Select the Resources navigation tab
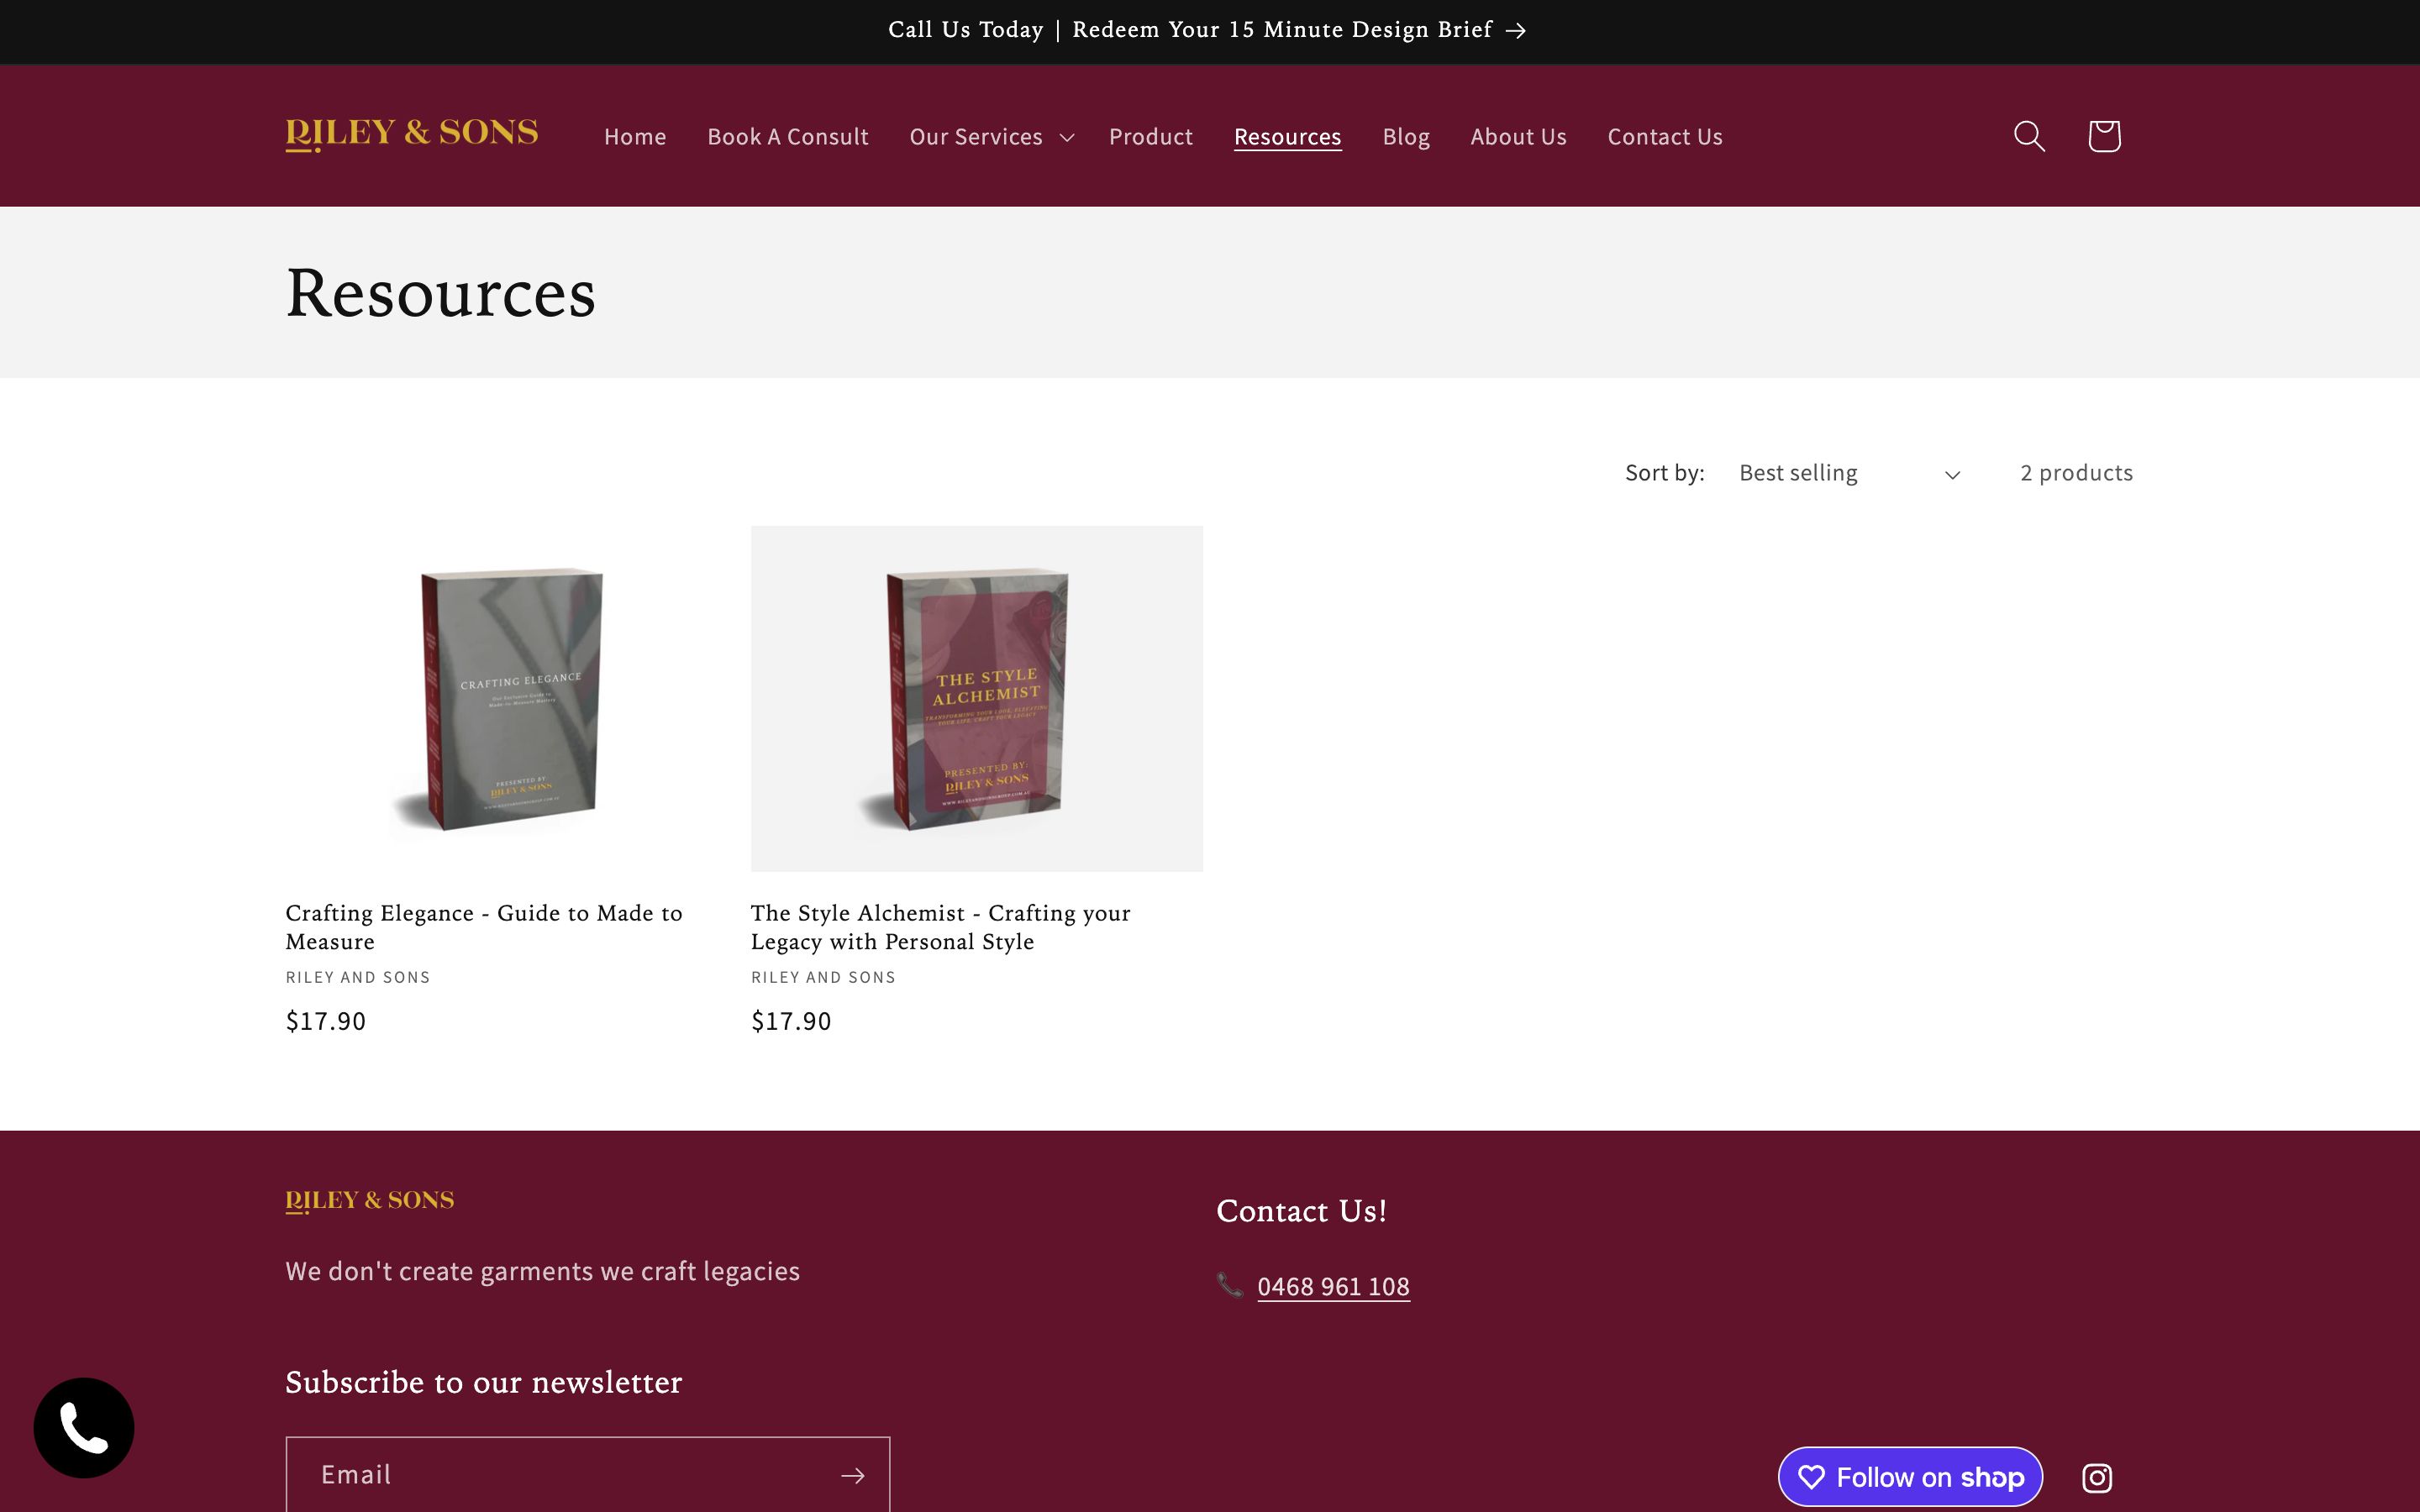 1287,136
